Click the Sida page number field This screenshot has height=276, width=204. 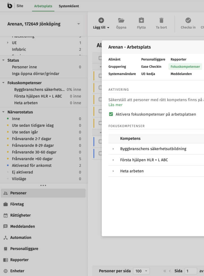click(190, 271)
